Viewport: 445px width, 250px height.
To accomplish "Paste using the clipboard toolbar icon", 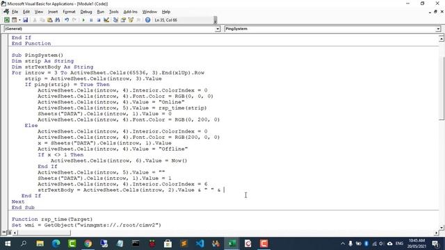I will [x=49, y=20].
